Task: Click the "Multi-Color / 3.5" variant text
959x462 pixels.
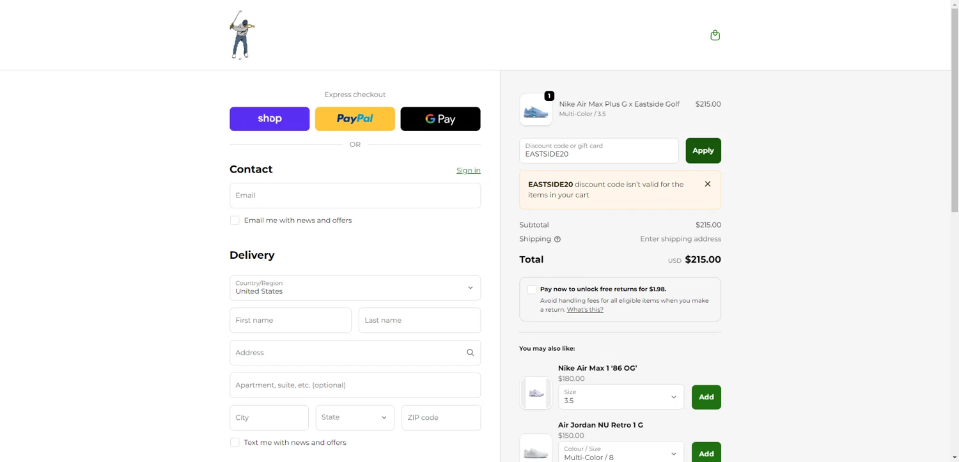Action: pos(582,114)
